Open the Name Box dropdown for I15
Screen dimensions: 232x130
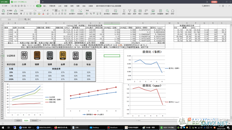point(18,19)
